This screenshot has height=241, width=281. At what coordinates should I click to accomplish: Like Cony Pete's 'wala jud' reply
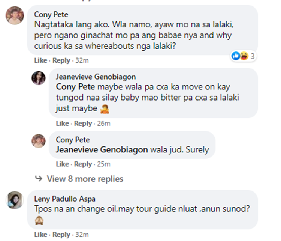[62, 164]
